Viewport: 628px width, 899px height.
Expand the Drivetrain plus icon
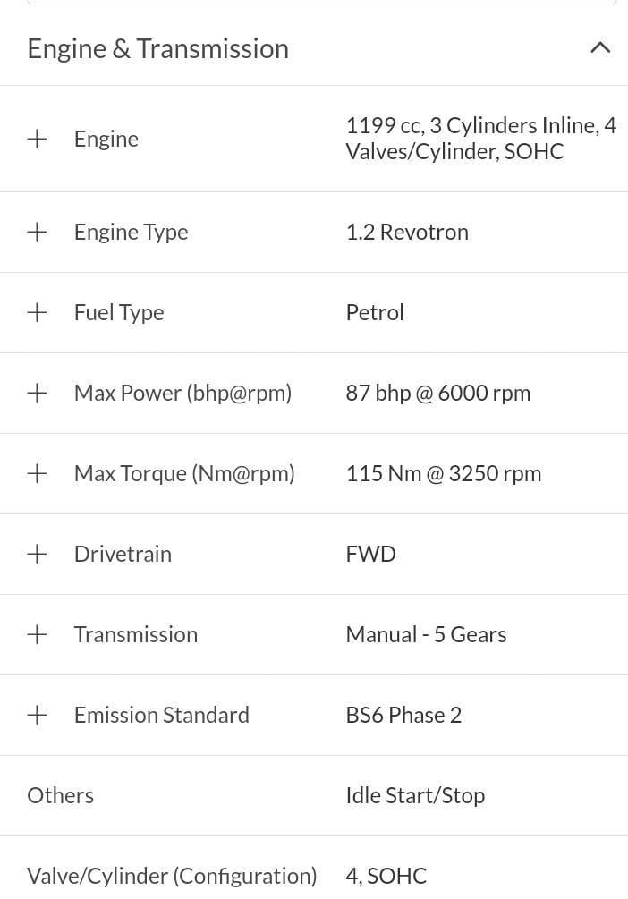(x=37, y=554)
